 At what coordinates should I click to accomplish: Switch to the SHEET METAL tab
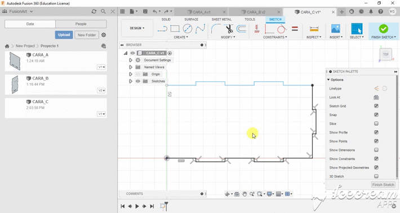(221, 19)
